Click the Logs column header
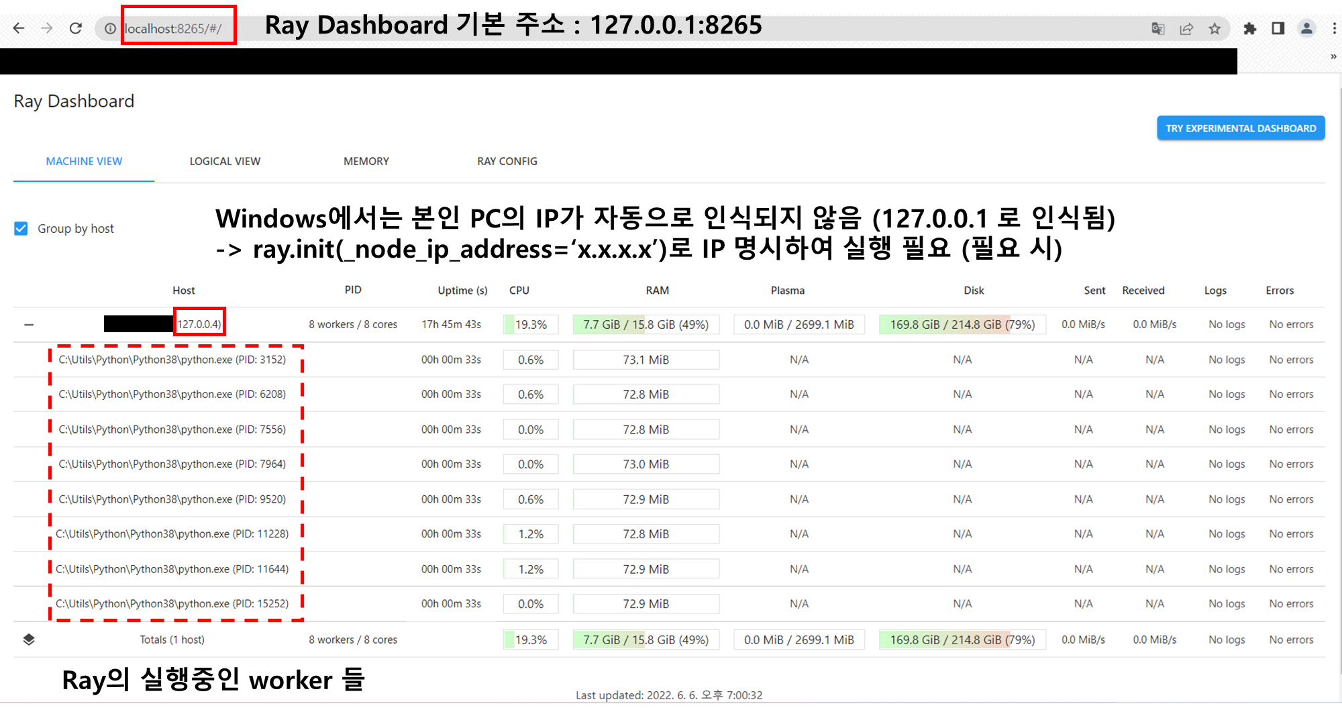 [1215, 291]
